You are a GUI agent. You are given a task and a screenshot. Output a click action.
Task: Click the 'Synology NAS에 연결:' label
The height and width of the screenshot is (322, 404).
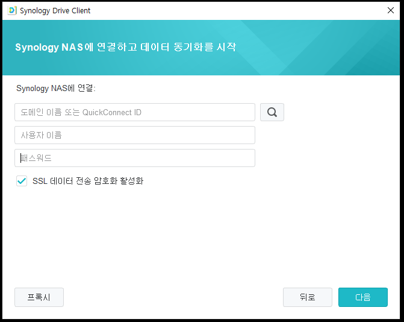pyautogui.click(x=56, y=88)
